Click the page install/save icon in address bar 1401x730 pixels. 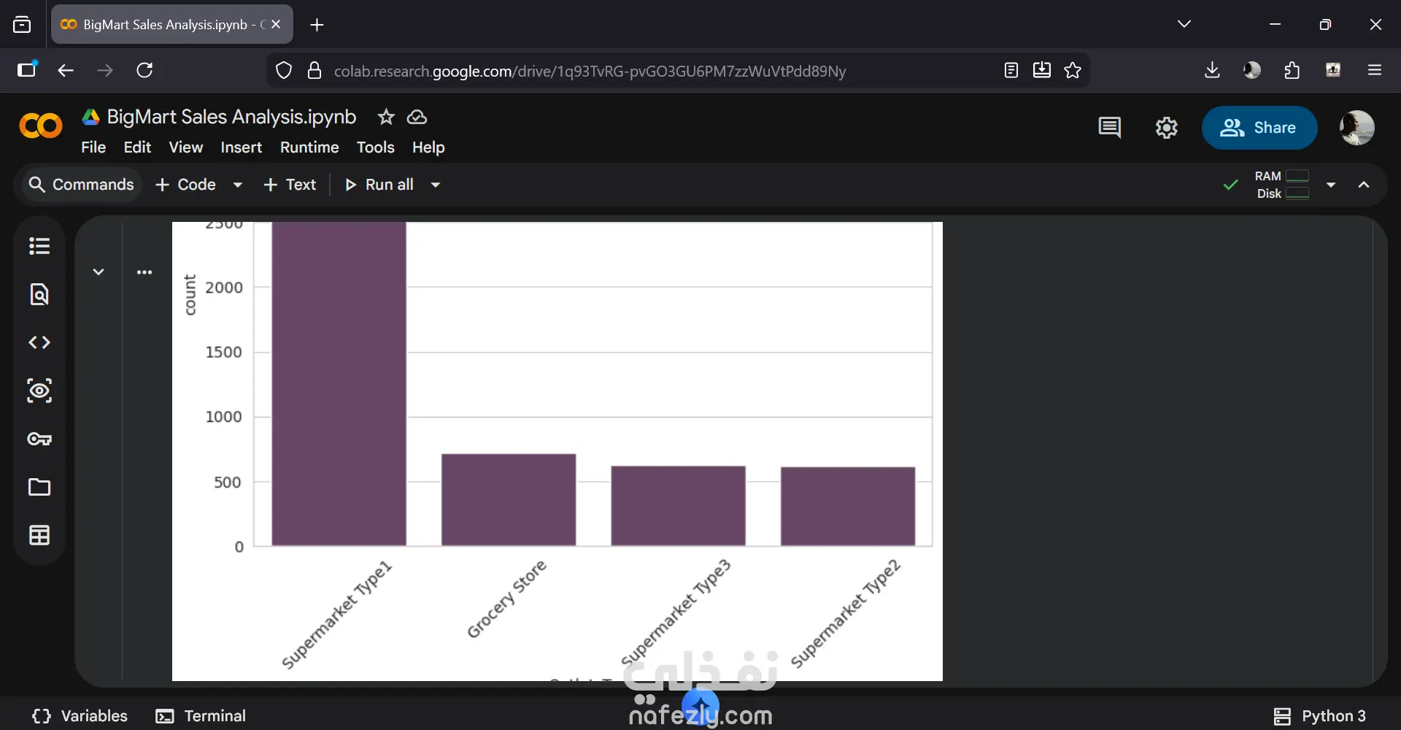[1042, 70]
